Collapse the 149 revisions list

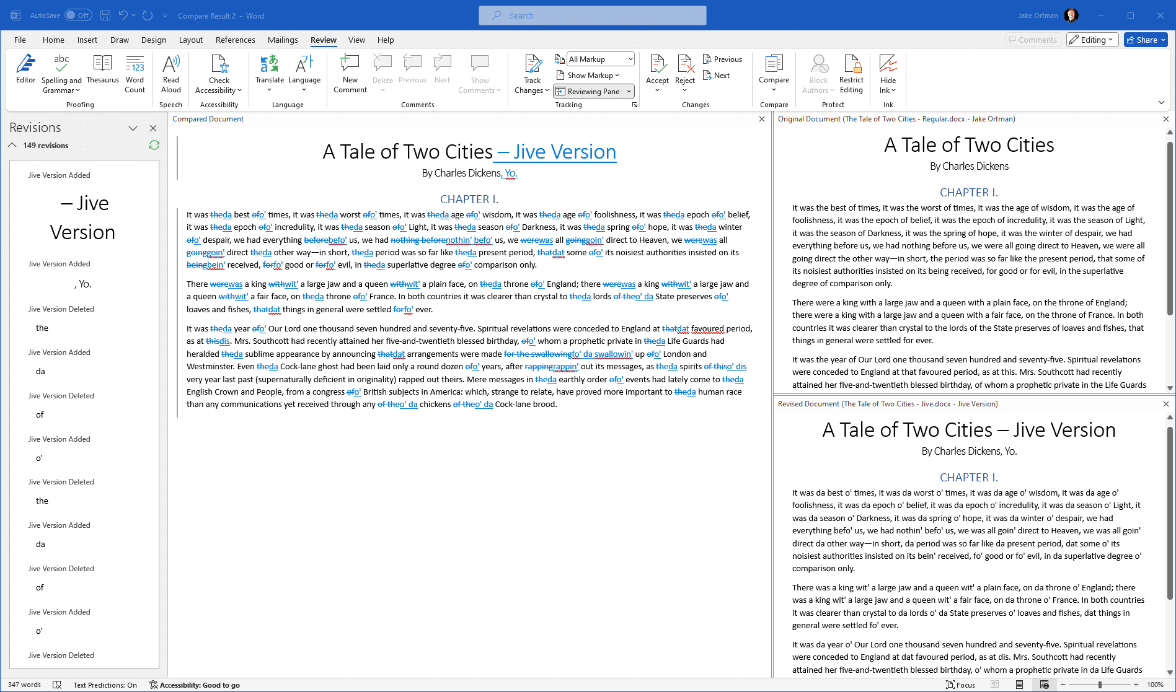pos(12,145)
